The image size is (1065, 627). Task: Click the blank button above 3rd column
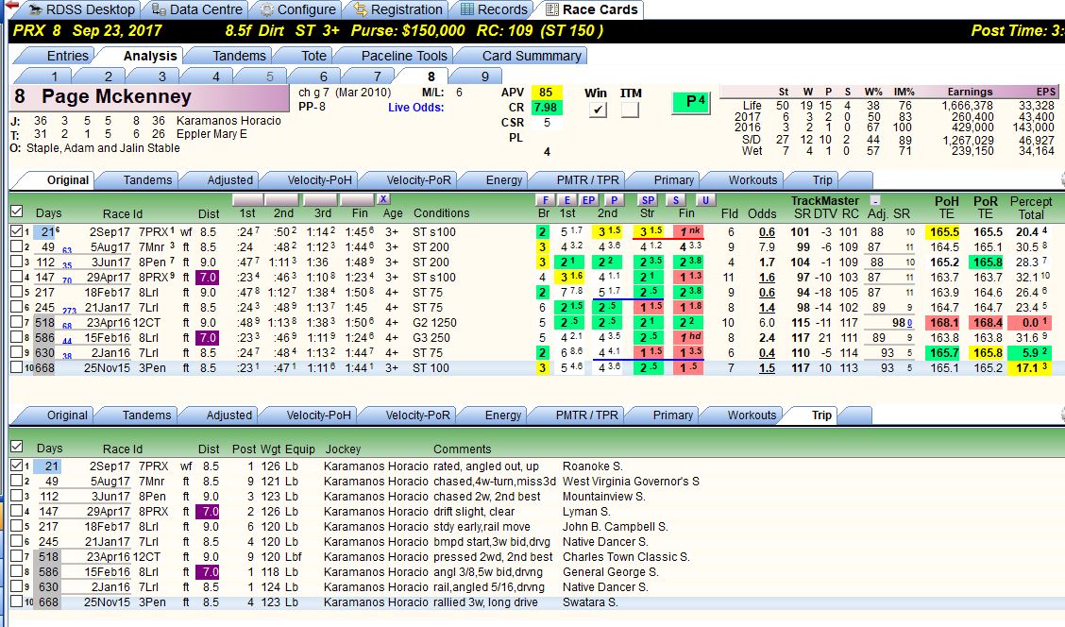coord(319,200)
